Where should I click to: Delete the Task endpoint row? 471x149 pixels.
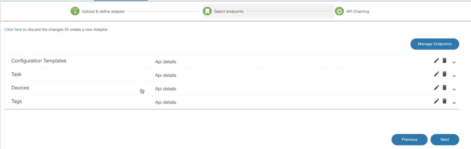click(x=444, y=74)
